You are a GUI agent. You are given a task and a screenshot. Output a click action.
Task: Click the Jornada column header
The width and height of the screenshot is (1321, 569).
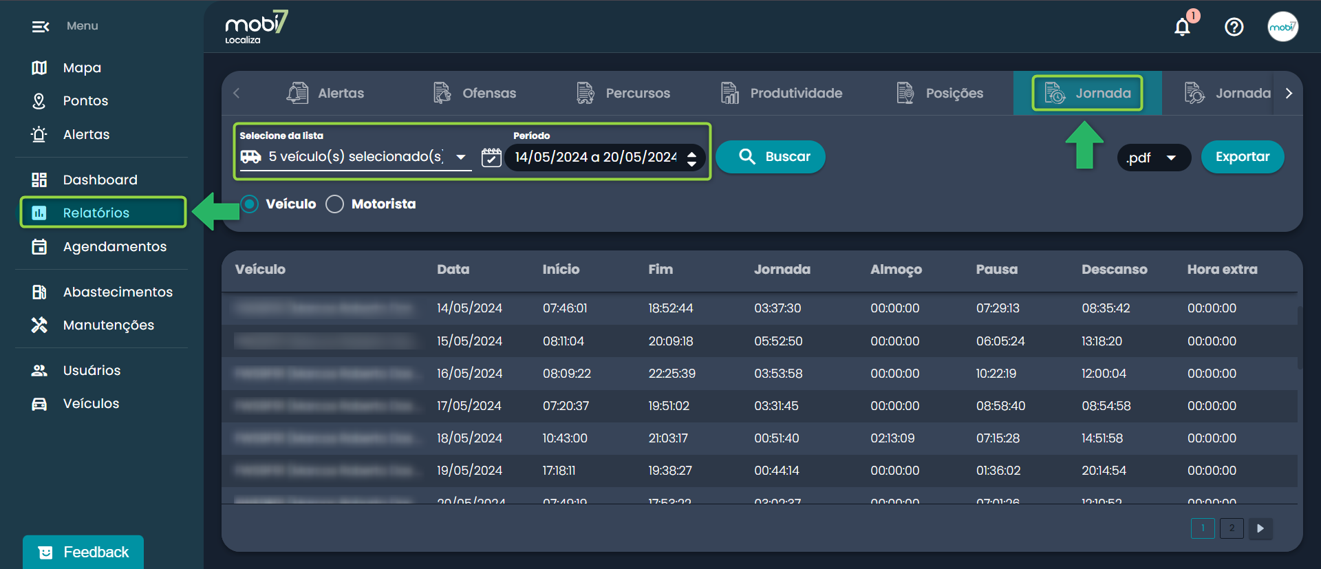[x=782, y=270]
